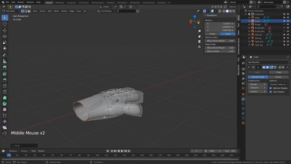Select the Shrink/Fatten tool
The width and height of the screenshot is (291, 164).
click(5, 122)
